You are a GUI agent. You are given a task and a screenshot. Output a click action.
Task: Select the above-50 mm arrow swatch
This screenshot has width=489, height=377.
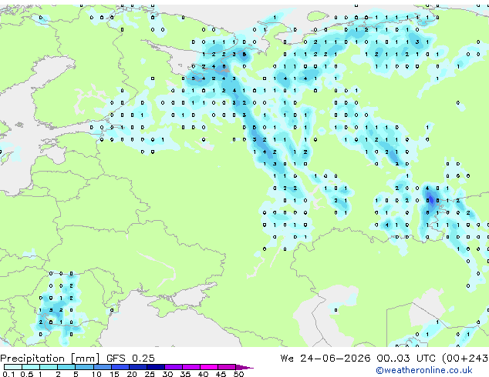[x=244, y=367]
